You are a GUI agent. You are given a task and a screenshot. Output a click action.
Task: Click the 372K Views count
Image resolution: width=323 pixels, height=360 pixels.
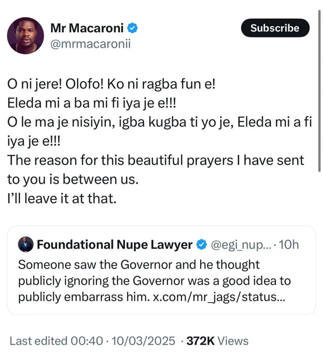pos(217,341)
